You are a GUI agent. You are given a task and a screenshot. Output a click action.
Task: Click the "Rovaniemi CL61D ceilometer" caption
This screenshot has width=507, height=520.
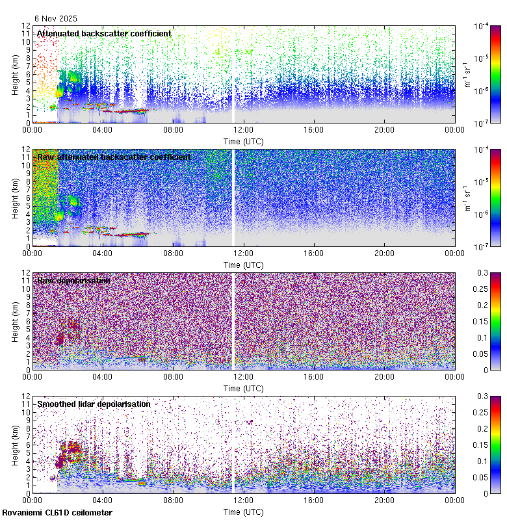tap(57, 513)
